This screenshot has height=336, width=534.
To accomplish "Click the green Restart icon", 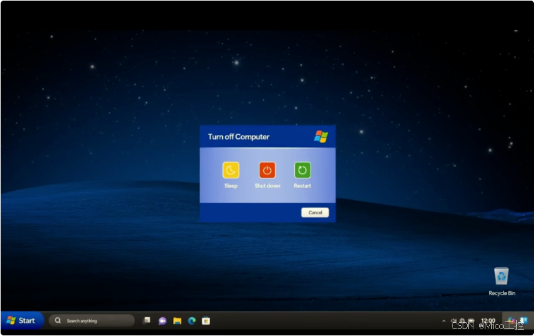I will tap(302, 170).
